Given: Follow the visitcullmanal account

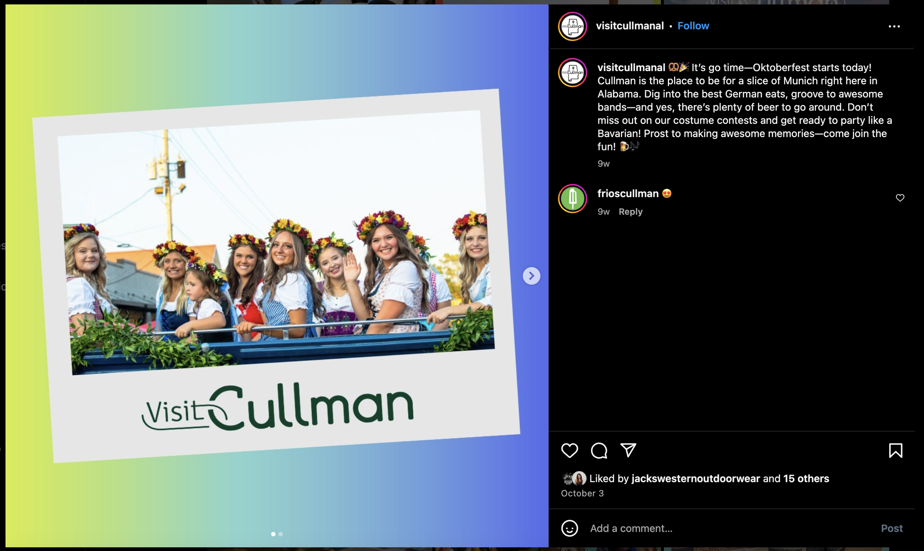Looking at the screenshot, I should [x=693, y=25].
